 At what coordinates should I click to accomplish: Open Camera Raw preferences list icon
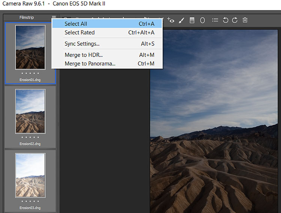[215, 20]
